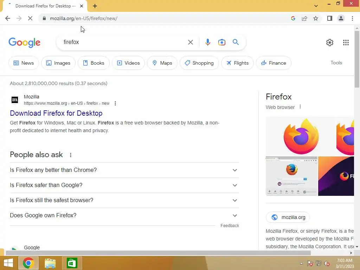
Task: Filter results by Finance
Action: [274, 63]
